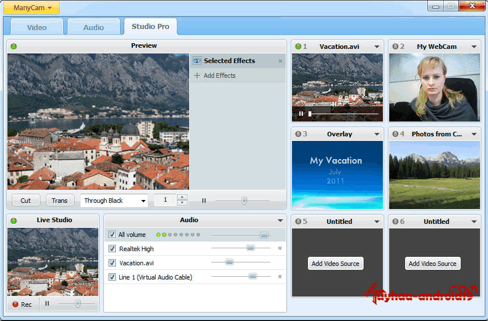Click the Add Effects label
This screenshot has height=321, width=488.
(219, 76)
